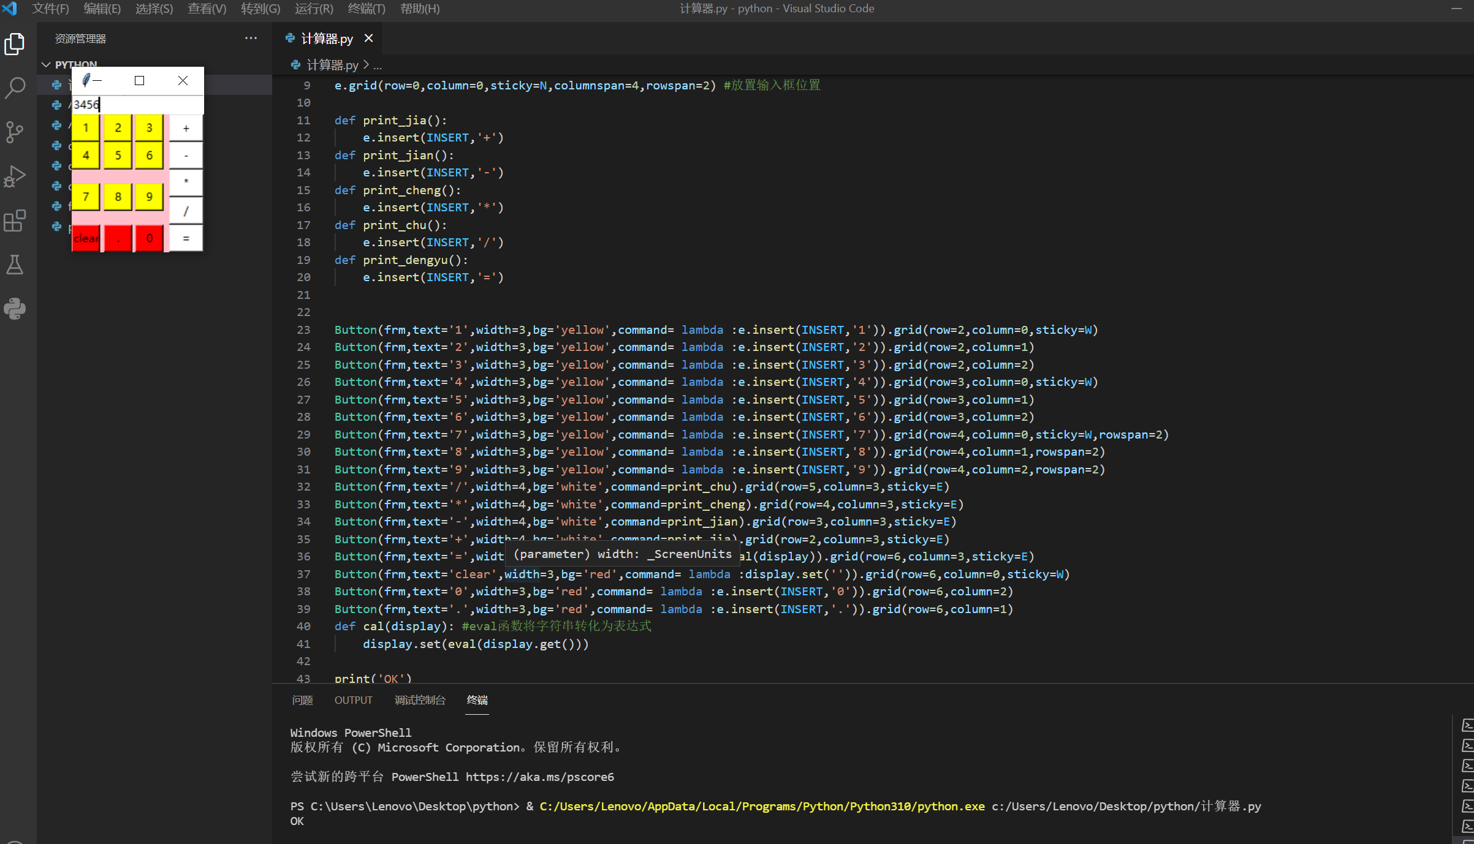
Task: Open the 文件(F) menu
Action: tap(50, 9)
